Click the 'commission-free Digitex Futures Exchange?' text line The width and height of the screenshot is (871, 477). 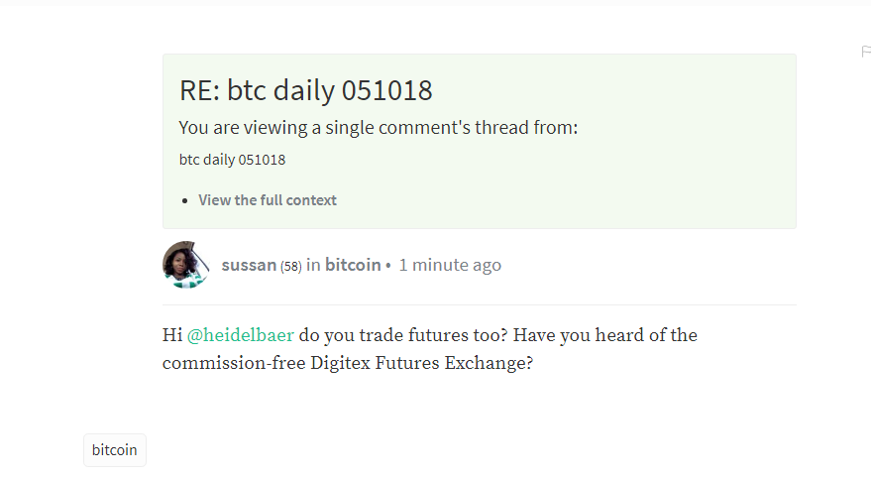[348, 363]
